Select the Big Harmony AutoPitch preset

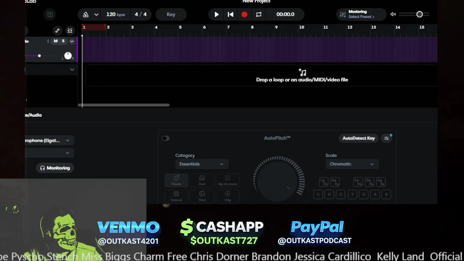(x=227, y=180)
